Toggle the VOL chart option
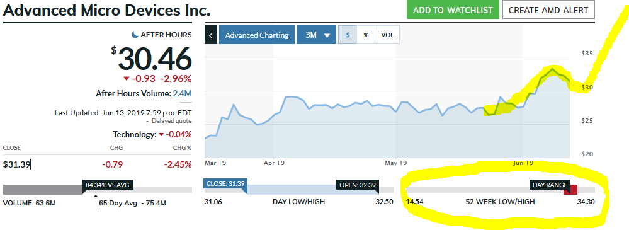Viewport: 629px width, 230px height. (387, 35)
